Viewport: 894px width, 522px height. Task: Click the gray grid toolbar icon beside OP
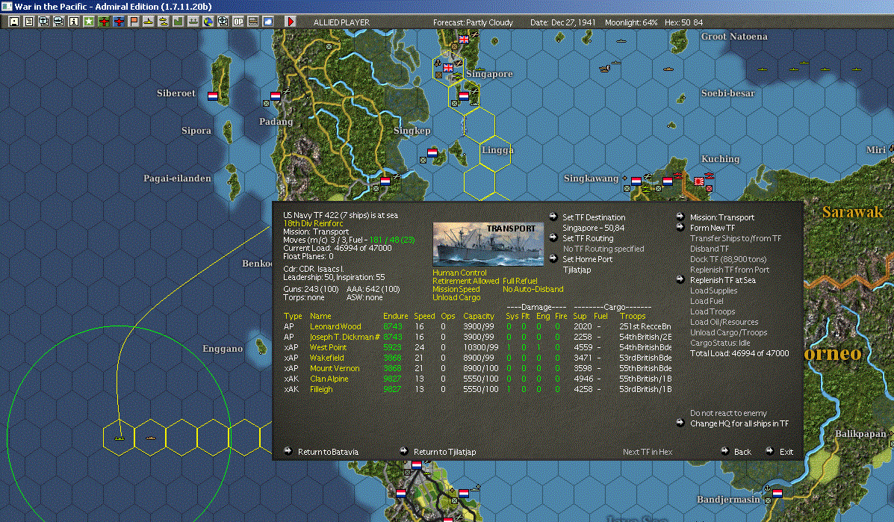[x=253, y=22]
